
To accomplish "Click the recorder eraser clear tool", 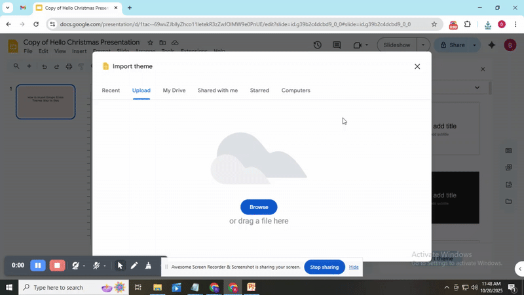I will click(x=148, y=265).
